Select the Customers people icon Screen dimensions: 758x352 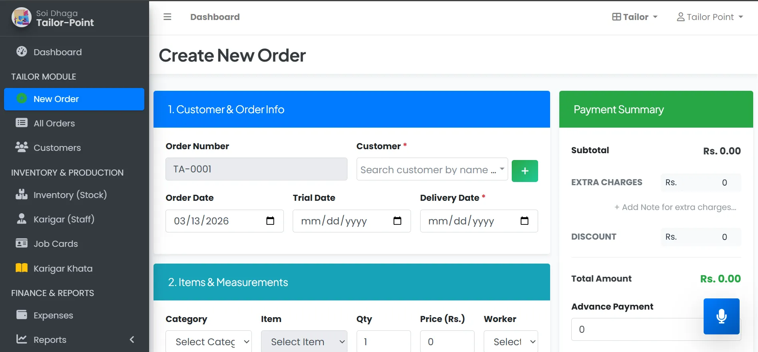click(22, 148)
